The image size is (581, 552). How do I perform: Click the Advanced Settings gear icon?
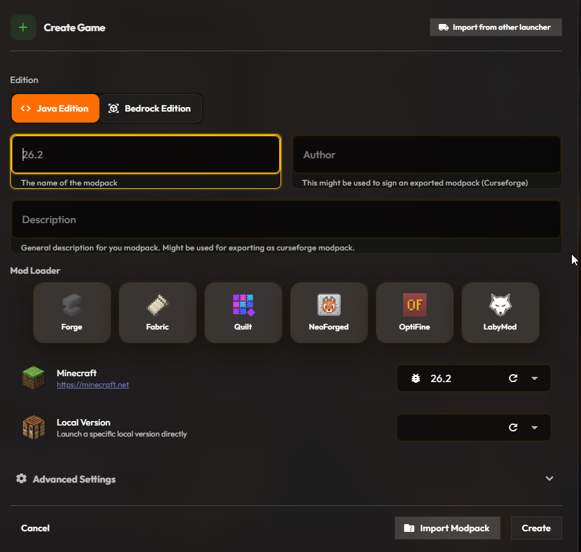pyautogui.click(x=21, y=479)
